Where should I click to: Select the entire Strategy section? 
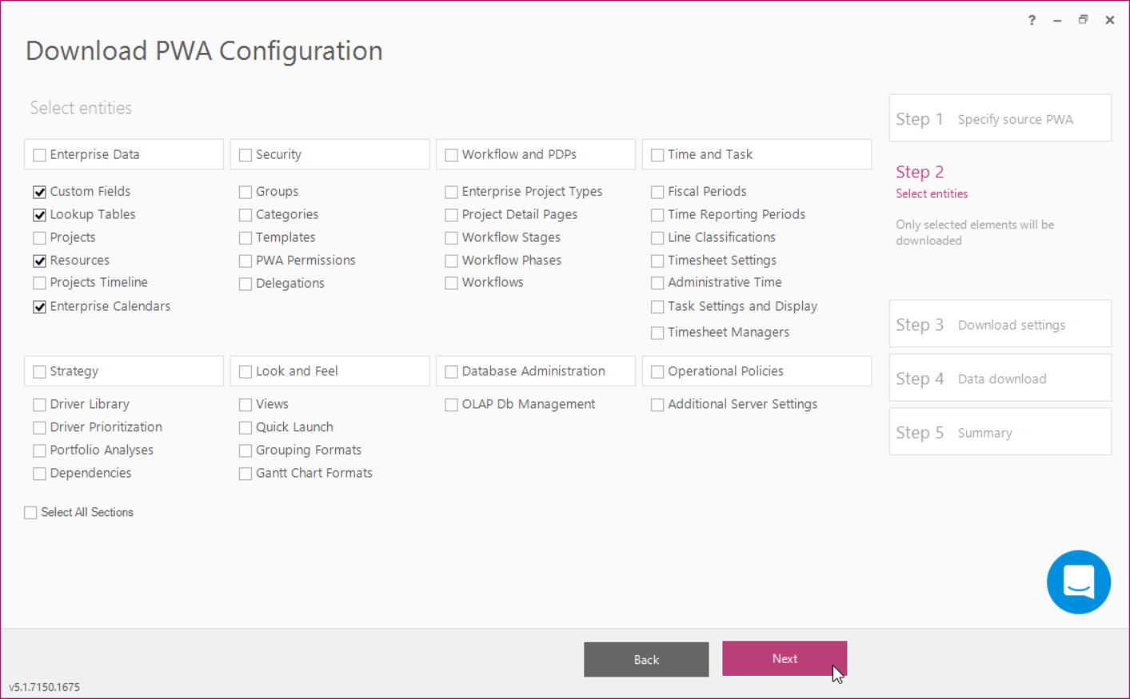tap(39, 371)
